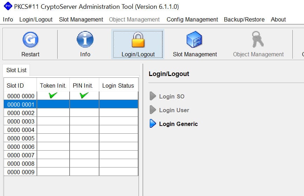
Task: Click the PIN Init. column header
Action: (84, 85)
